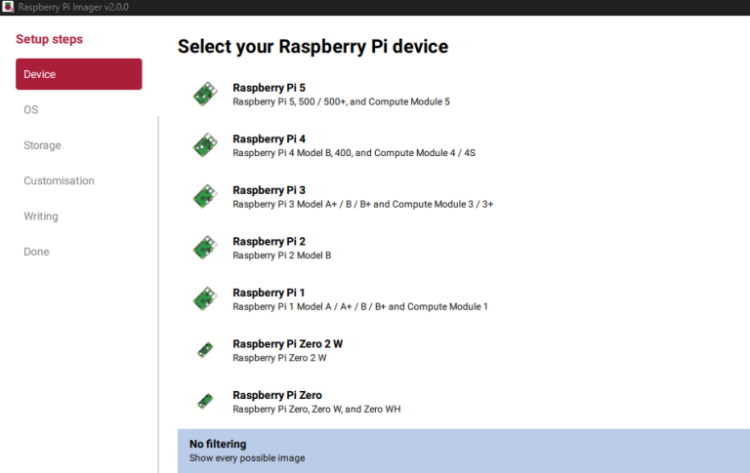Click the Raspberry Pi Zero 2 W board icon
The height and width of the screenshot is (473, 750).
(x=205, y=350)
